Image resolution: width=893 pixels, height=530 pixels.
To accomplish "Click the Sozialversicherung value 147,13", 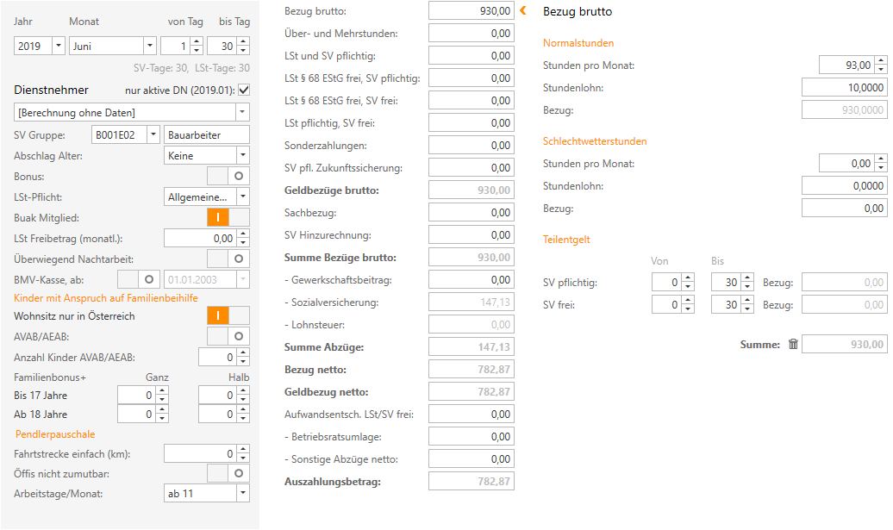I will 471,302.
